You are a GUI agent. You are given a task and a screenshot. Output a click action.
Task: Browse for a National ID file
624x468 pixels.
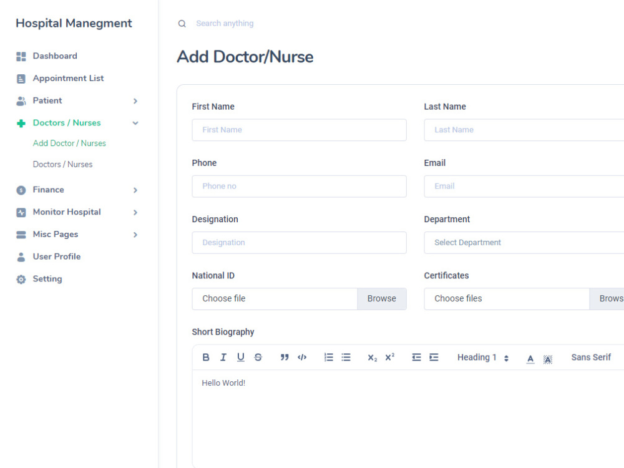coord(381,298)
